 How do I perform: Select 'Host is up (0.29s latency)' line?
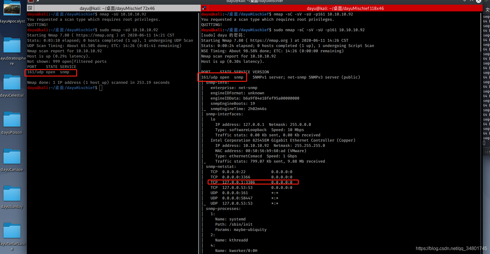click(x=59, y=56)
